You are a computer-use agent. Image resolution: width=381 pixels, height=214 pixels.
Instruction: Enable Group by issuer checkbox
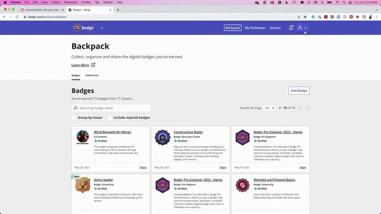[74, 118]
